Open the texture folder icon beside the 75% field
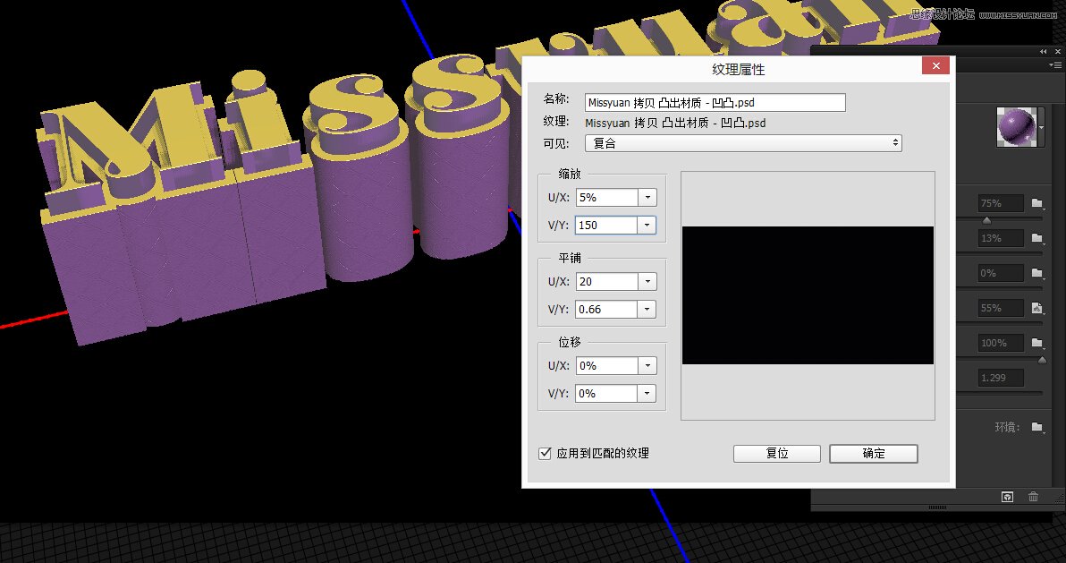This screenshot has width=1066, height=563. click(x=1037, y=203)
